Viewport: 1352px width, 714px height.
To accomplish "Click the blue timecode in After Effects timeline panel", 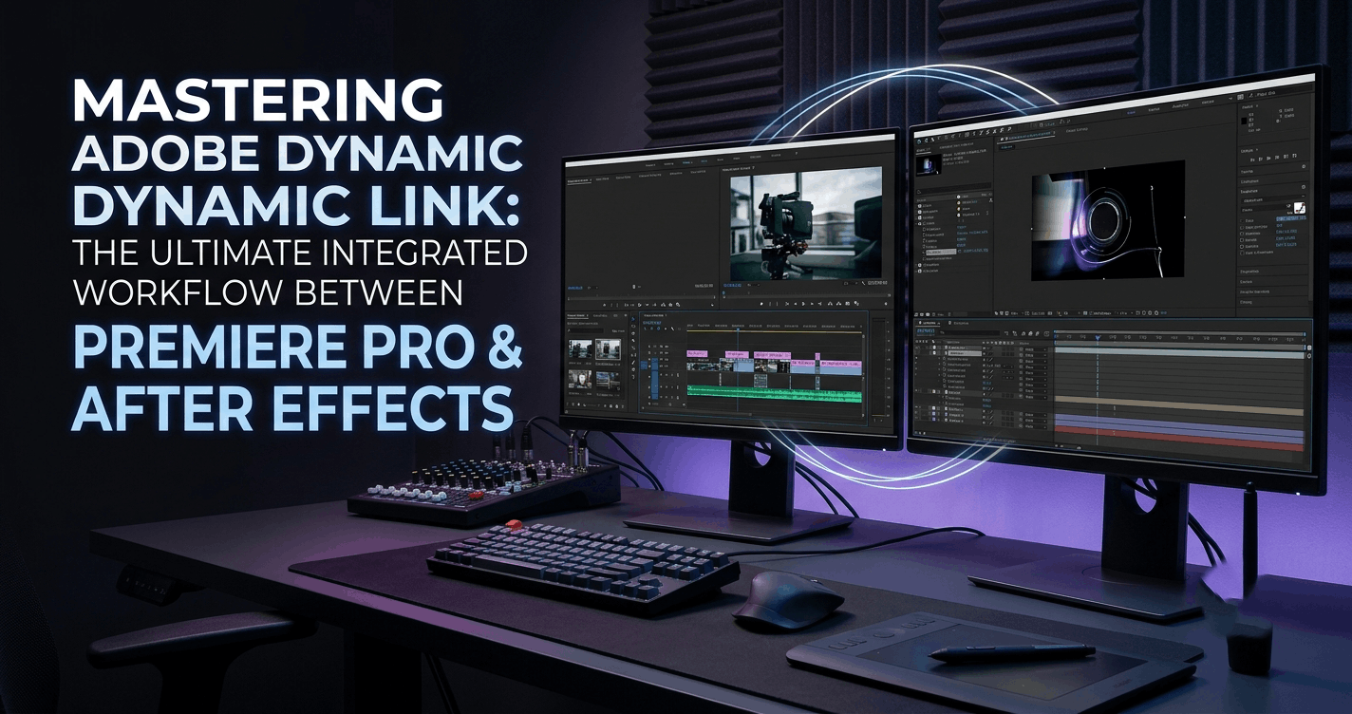I will (926, 330).
